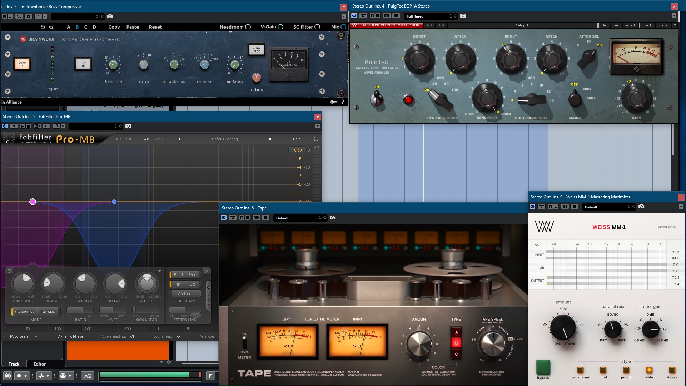Bypass the Weiss MM-1 with green button
Image resolution: width=686 pixels, height=386 pixels.
(x=543, y=367)
